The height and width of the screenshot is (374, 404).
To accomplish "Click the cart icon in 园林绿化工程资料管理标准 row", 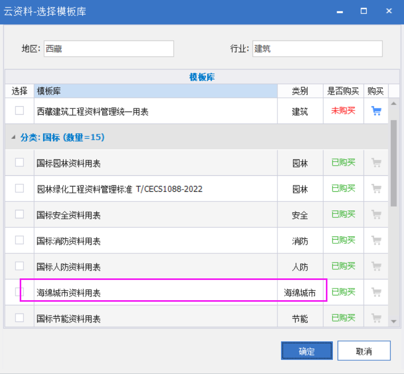I will [x=376, y=189].
